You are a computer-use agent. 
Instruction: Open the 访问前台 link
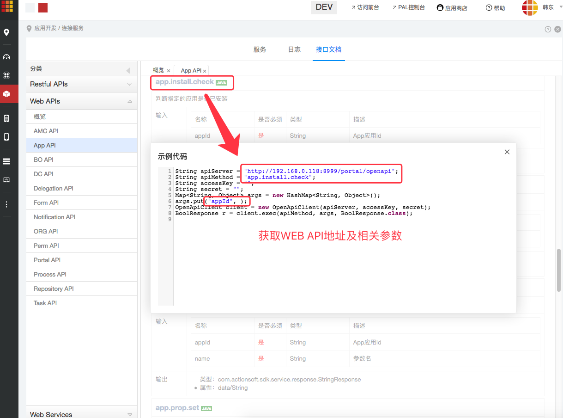click(x=365, y=7)
